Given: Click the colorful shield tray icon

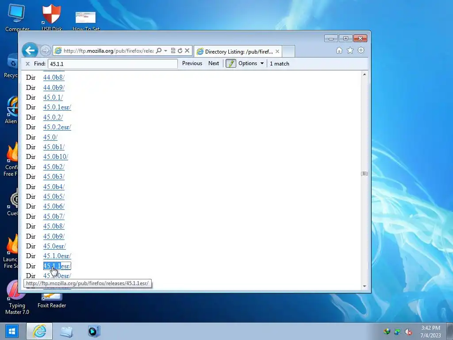Looking at the screenshot, I should click(387, 332).
